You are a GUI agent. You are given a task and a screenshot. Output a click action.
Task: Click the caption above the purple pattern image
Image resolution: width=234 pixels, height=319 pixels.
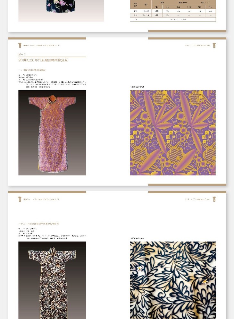coord(137,87)
